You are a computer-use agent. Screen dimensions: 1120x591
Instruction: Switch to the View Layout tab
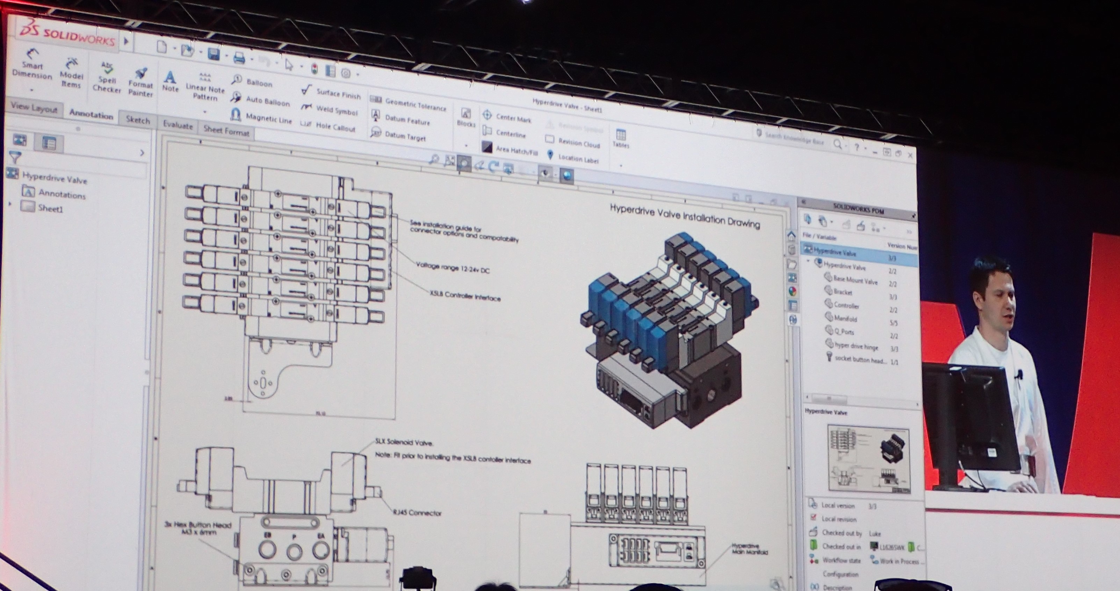point(34,107)
